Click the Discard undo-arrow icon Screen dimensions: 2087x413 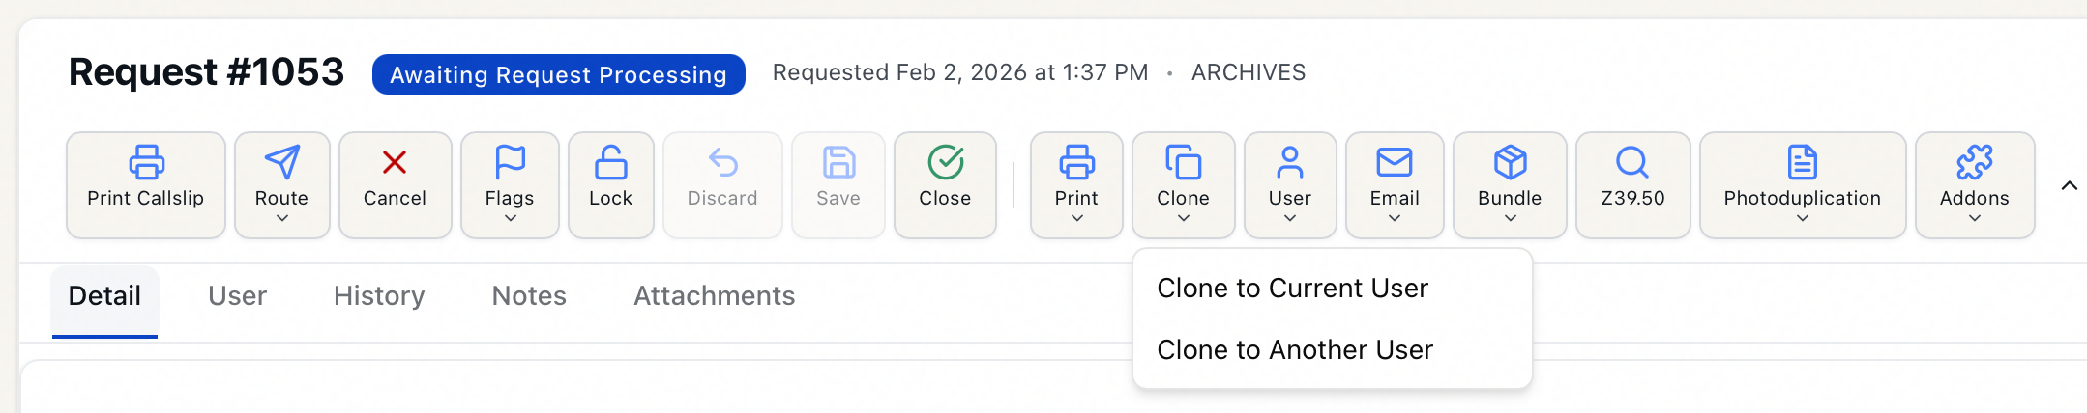722,162
